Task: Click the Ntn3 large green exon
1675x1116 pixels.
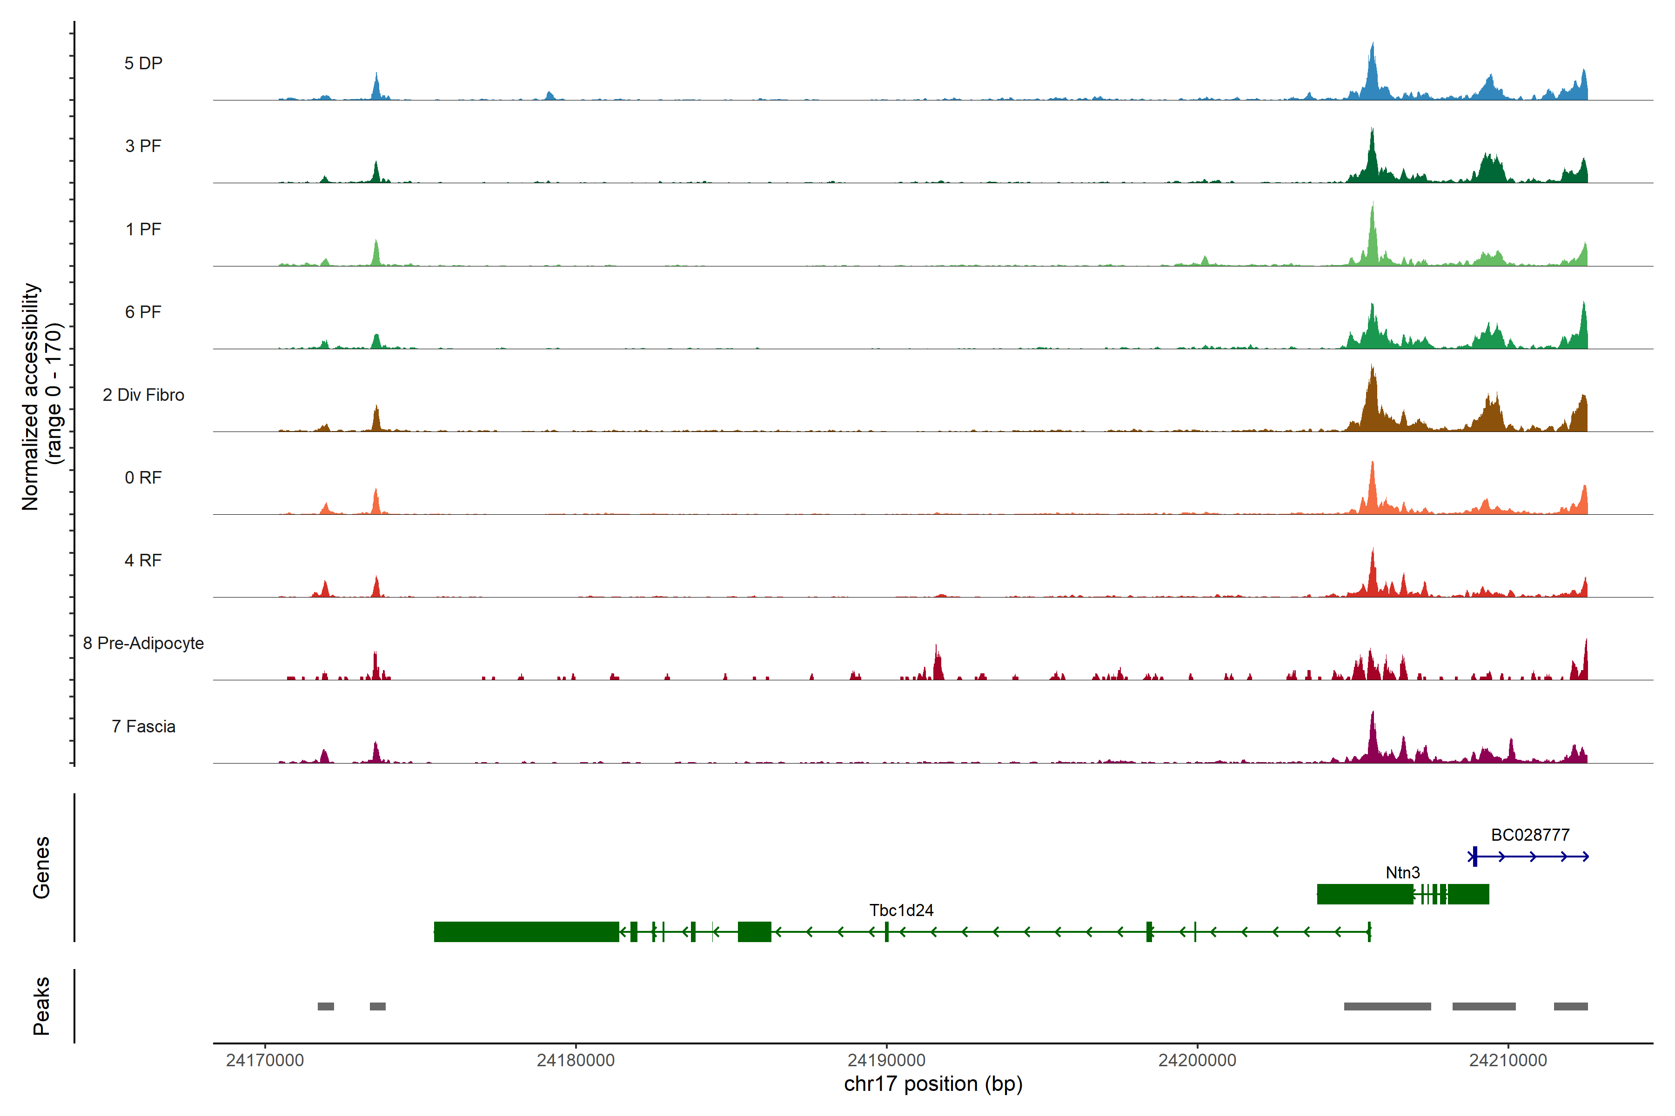Action: [x=1365, y=894]
